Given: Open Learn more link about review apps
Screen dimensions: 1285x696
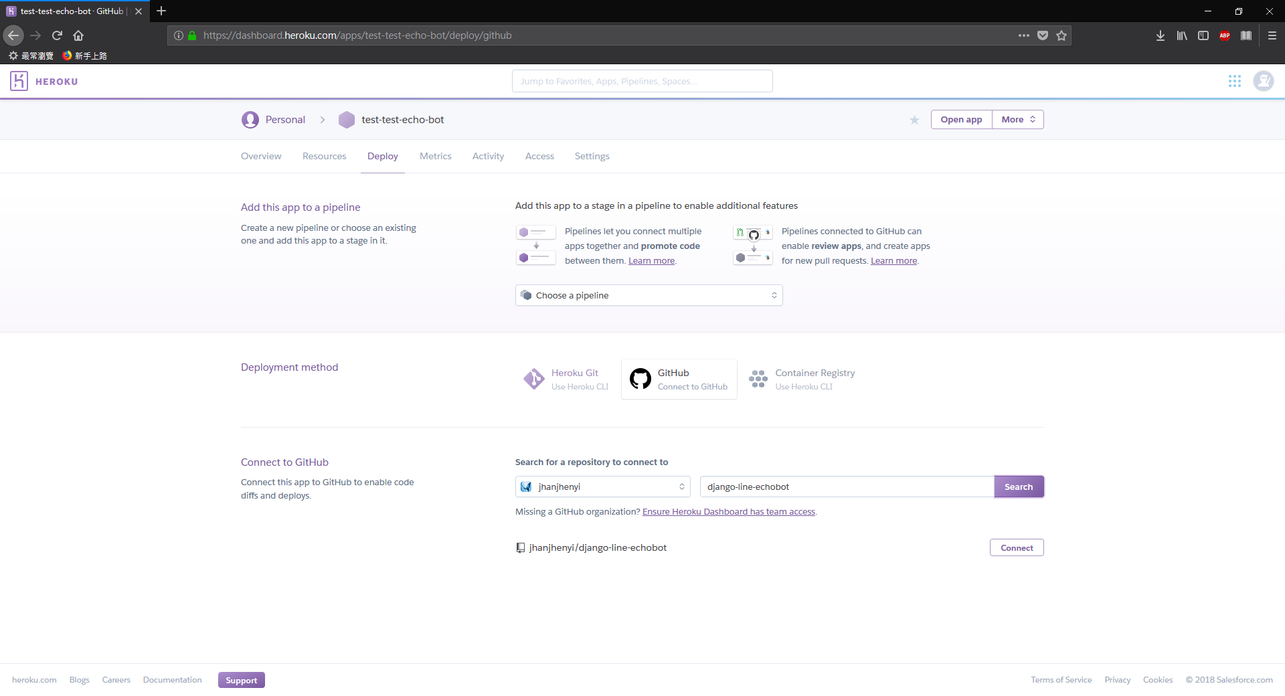Looking at the screenshot, I should (893, 261).
